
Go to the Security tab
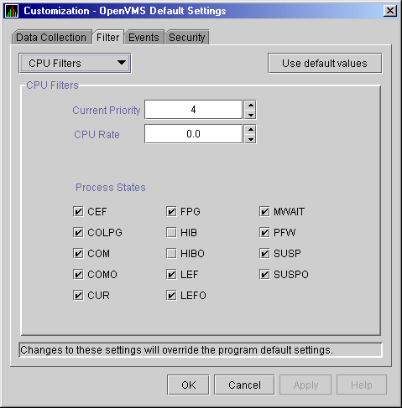[187, 37]
